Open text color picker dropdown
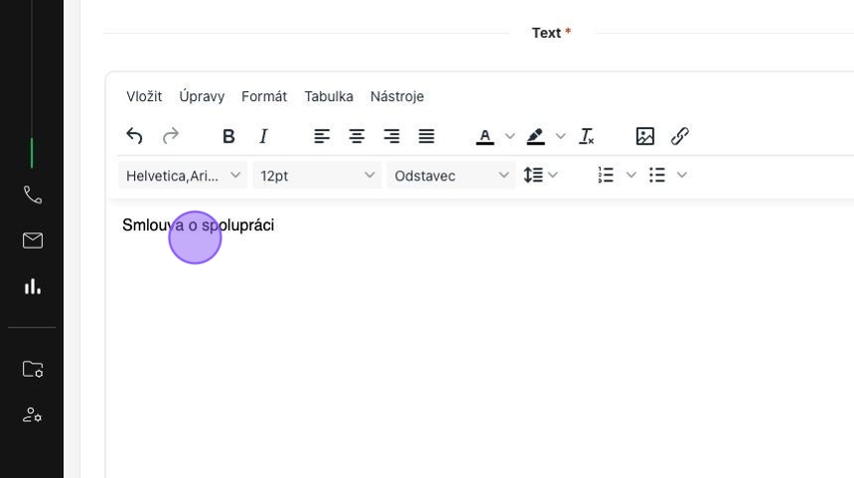Image resolution: width=854 pixels, height=478 pixels. [x=509, y=136]
